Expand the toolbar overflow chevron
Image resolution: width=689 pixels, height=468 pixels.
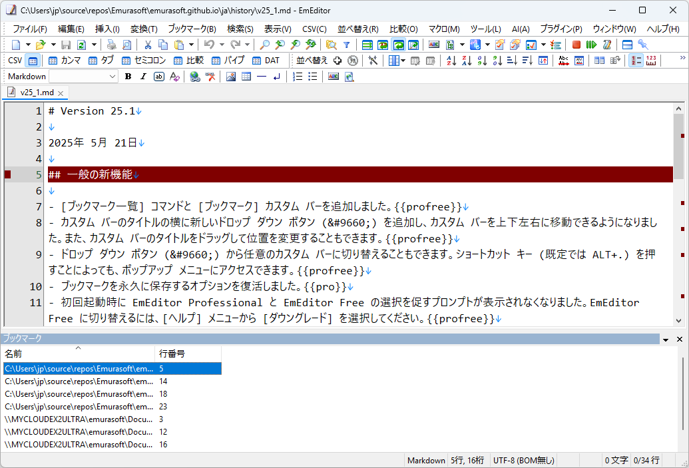click(x=682, y=57)
